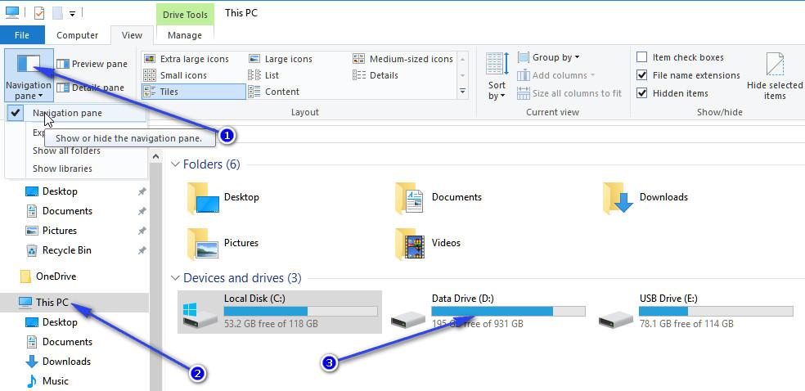Open the Videos folder tile
Screen dimensions: 805x391
click(x=428, y=243)
